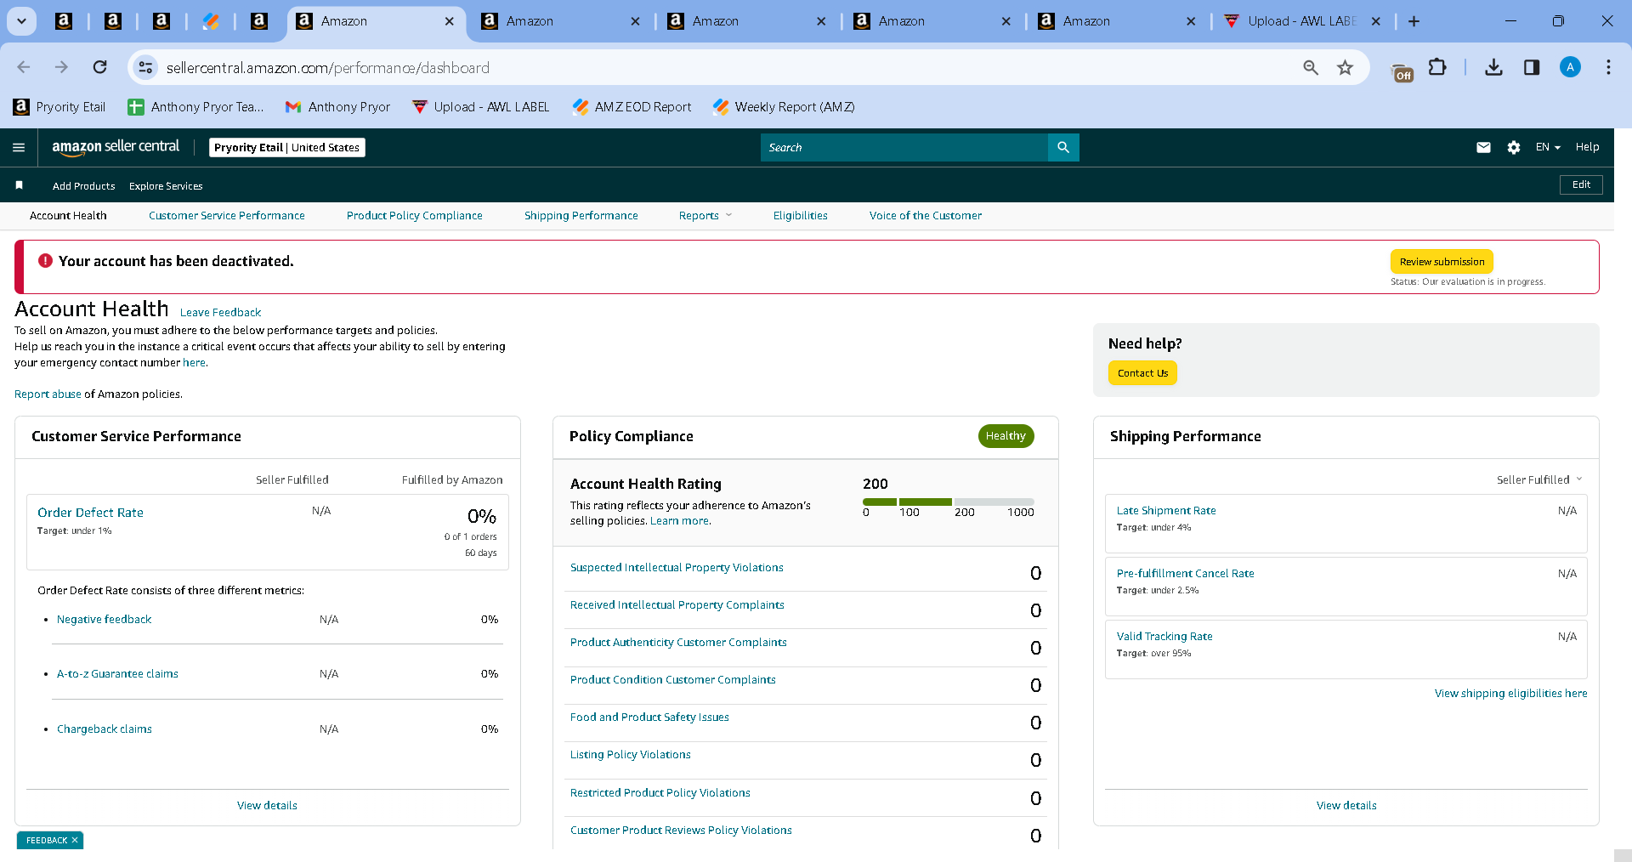The image size is (1632, 862).
Task: Go back with the browser back arrow
Action: tap(24, 67)
